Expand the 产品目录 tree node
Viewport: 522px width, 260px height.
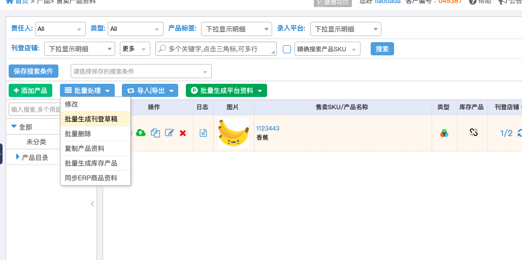point(18,157)
